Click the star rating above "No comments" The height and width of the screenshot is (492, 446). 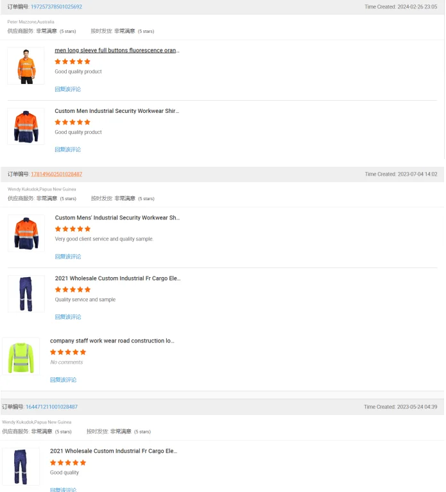[x=68, y=352]
